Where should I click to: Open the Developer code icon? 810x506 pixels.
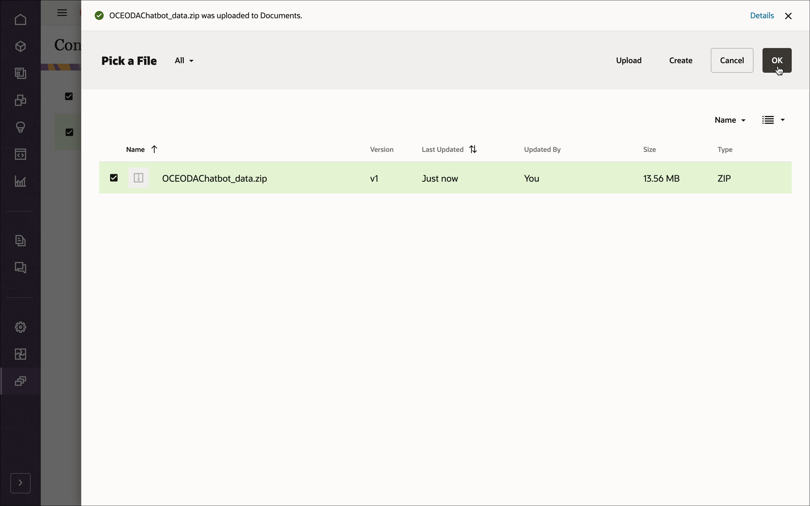tap(21, 154)
